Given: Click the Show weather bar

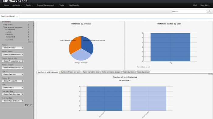Looking at the screenshot, I should pos(148,99).
